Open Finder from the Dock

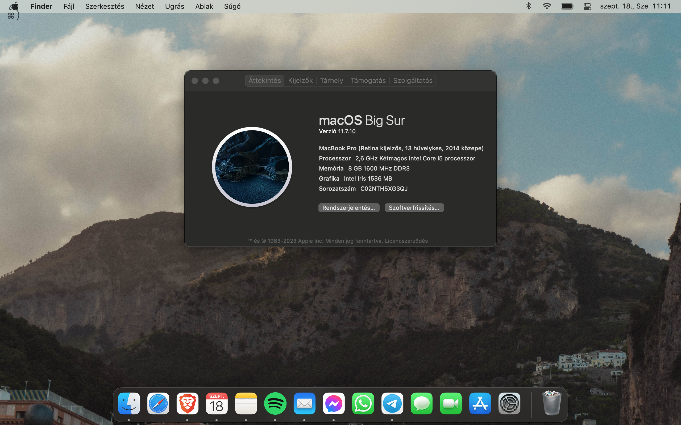coord(129,403)
